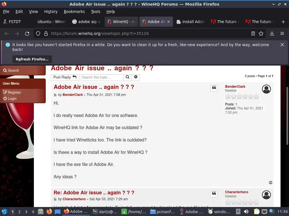Toggle Reader View icon in address bar

tap(253, 33)
